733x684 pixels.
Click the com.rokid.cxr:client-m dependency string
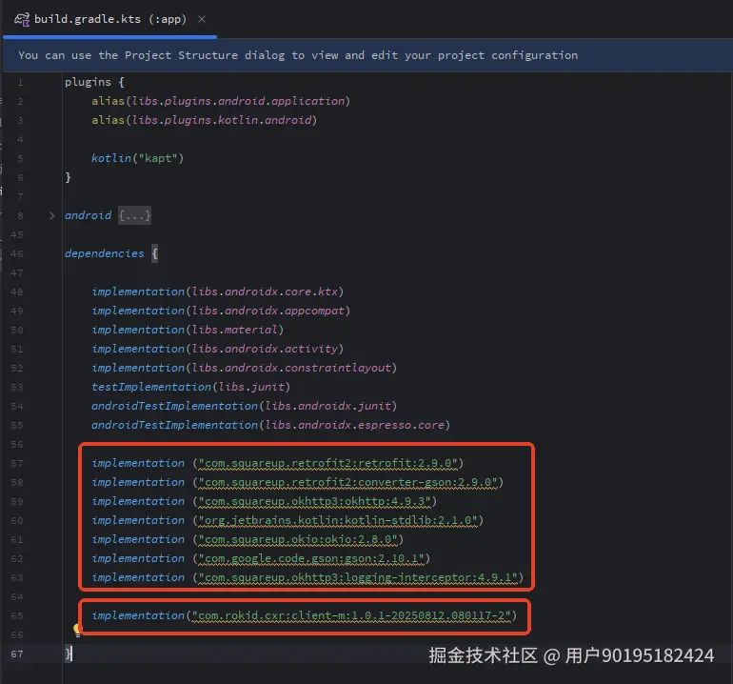[351, 615]
